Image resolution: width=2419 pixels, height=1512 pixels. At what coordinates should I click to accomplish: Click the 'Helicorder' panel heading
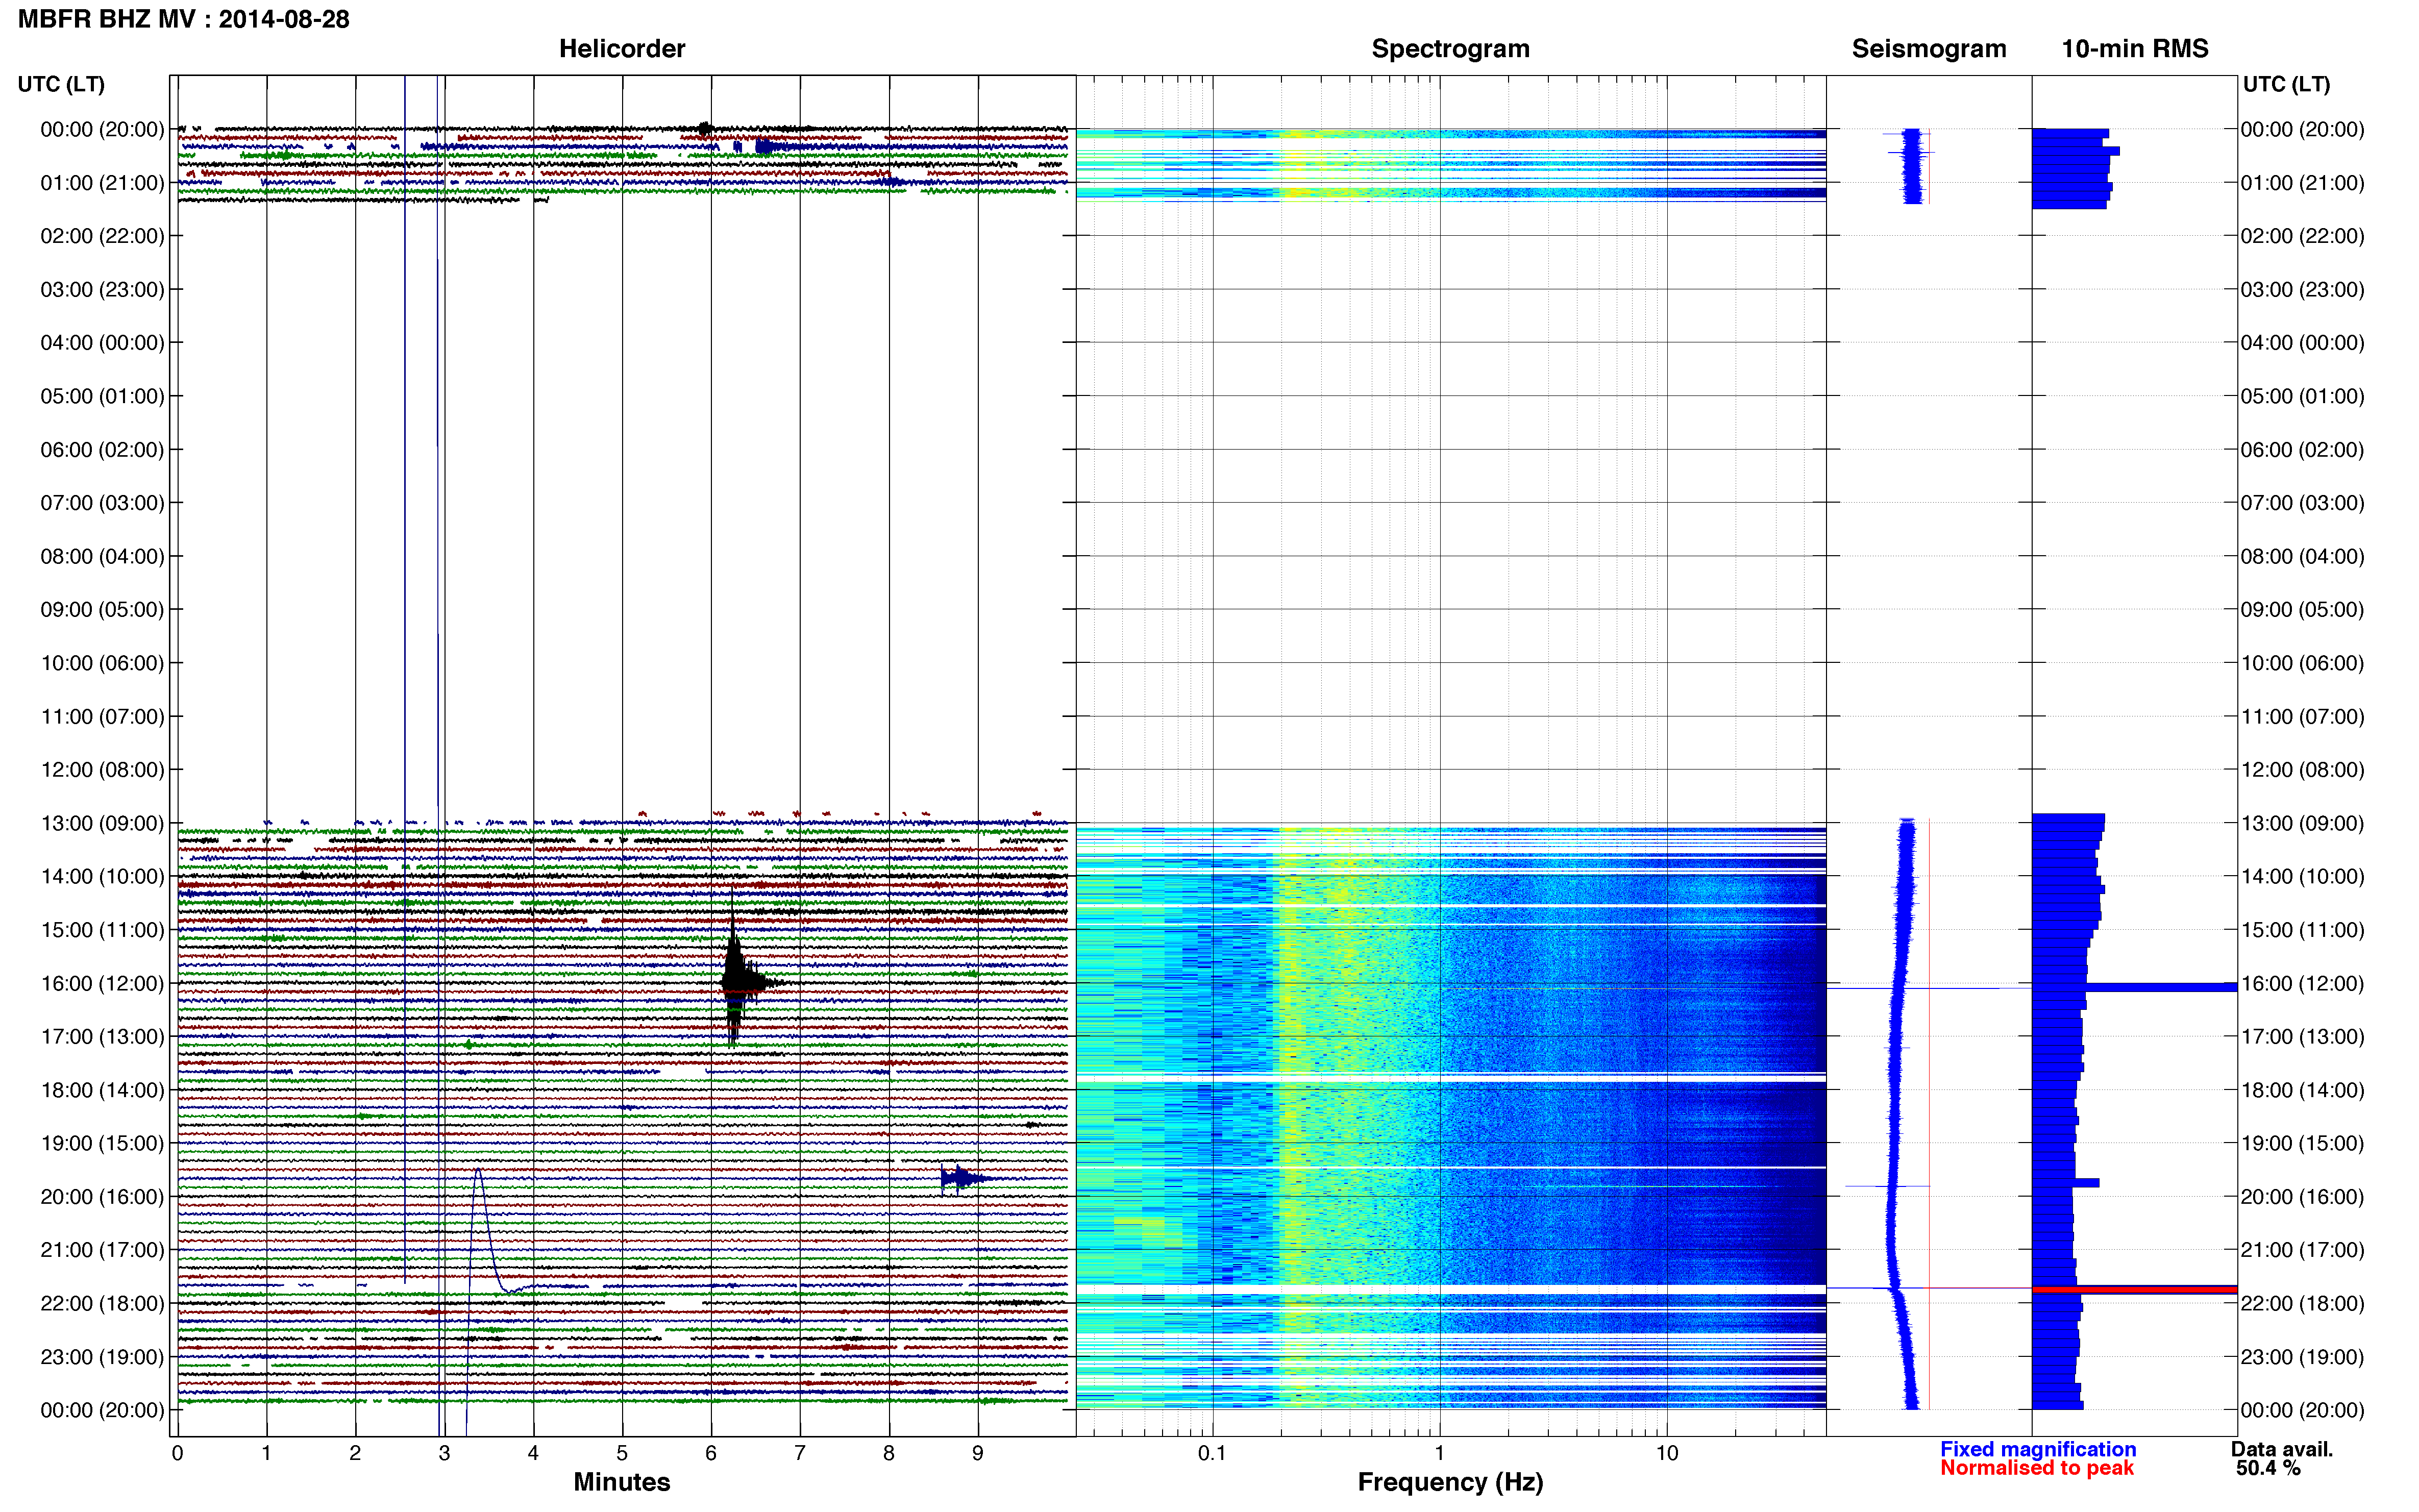click(621, 48)
